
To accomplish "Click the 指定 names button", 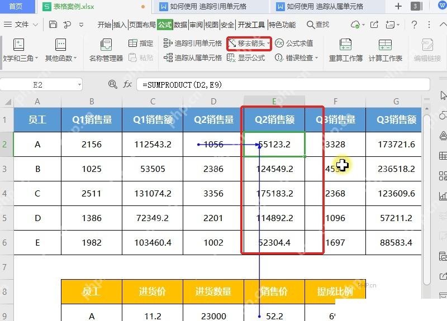I will [141, 44].
